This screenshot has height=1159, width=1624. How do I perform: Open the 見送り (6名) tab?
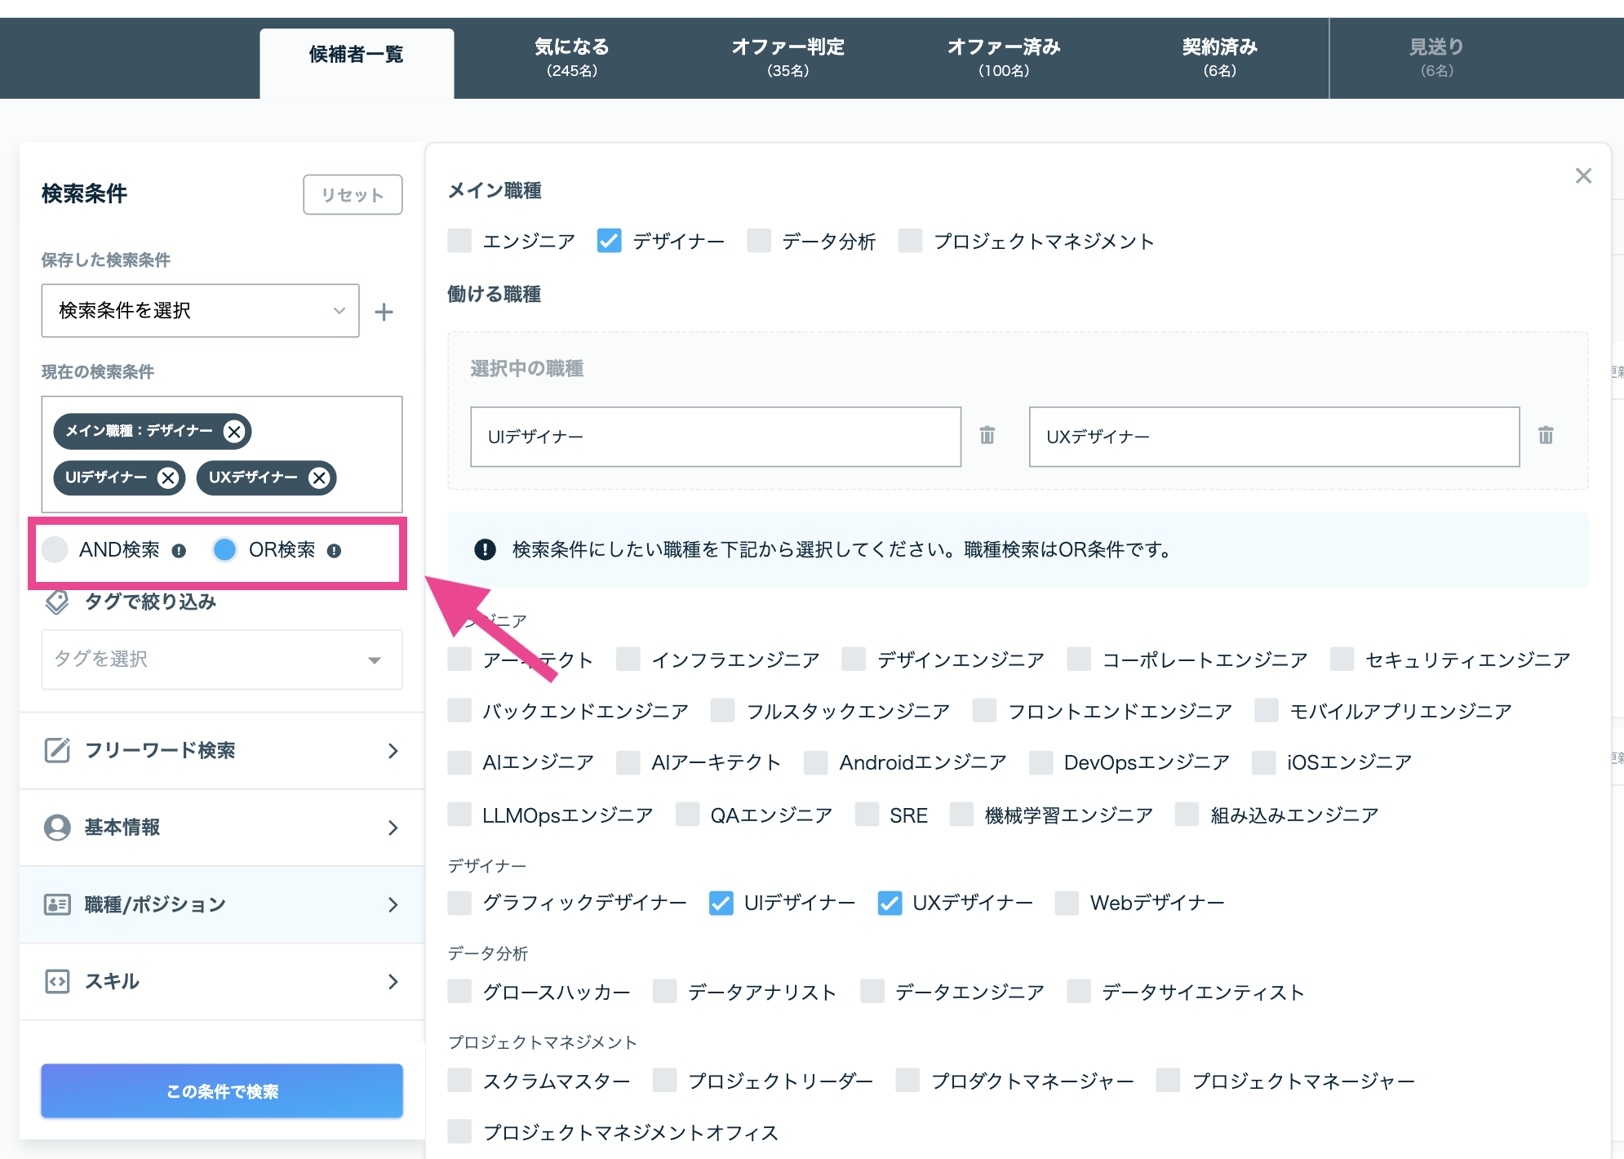1436,58
